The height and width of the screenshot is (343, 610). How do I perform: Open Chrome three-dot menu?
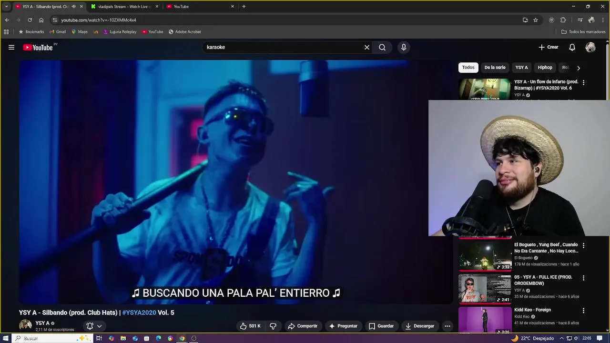click(602, 20)
